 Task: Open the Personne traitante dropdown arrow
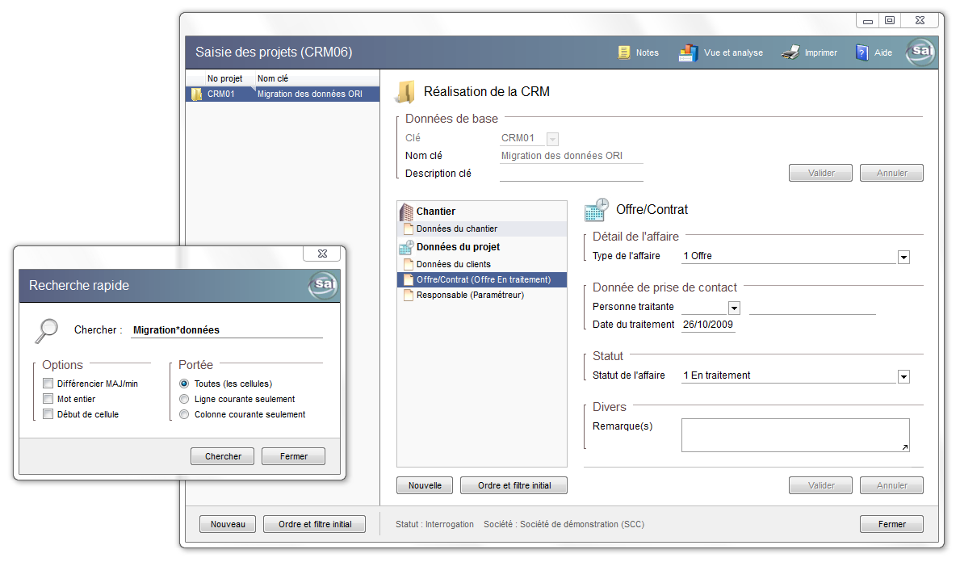click(x=734, y=308)
